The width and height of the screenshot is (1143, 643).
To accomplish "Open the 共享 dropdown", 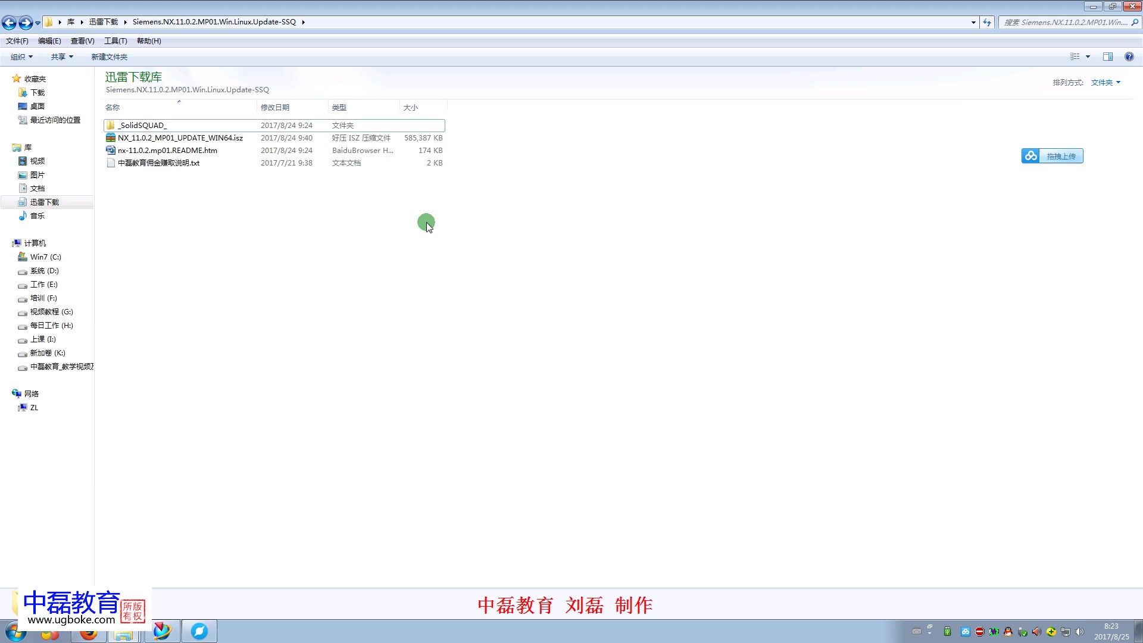I will click(x=62, y=57).
